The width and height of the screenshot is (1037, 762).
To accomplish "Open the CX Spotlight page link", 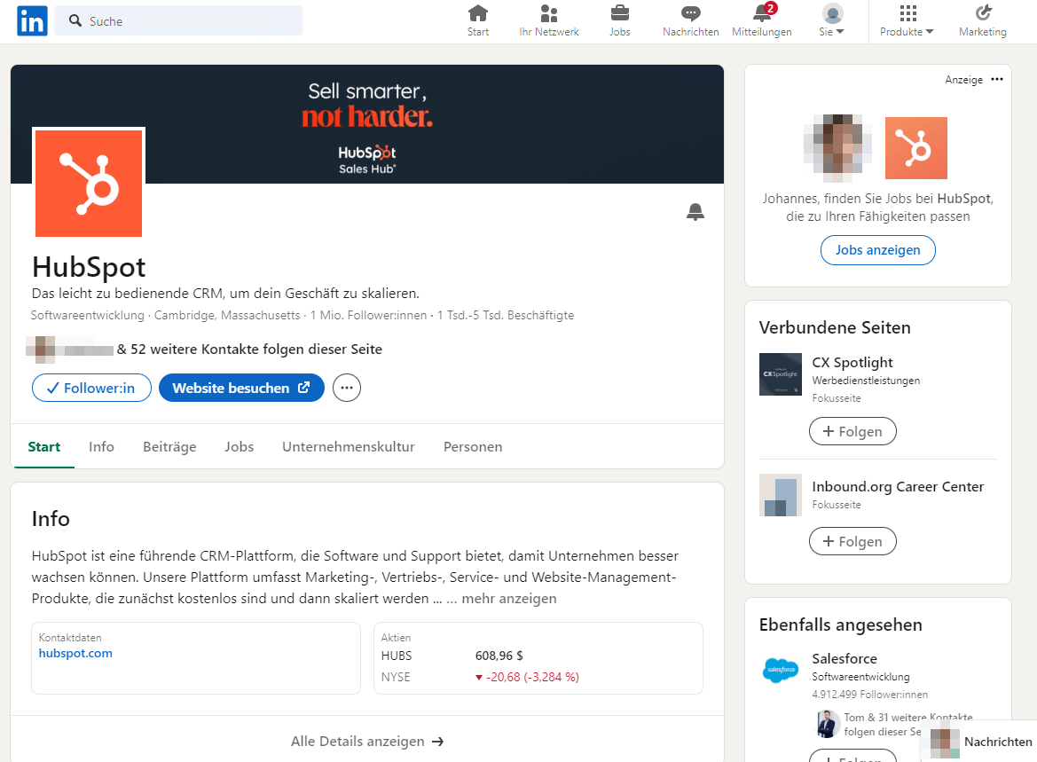I will 852,363.
